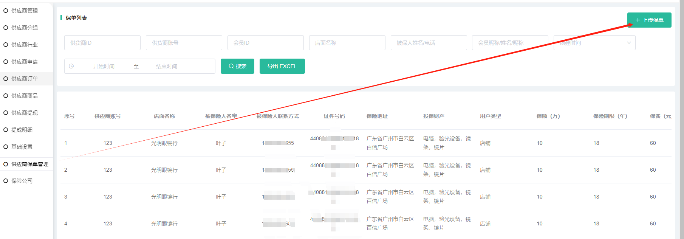This screenshot has width=684, height=239.
Task: Click the 上传保单 upload button
Action: coord(649,20)
